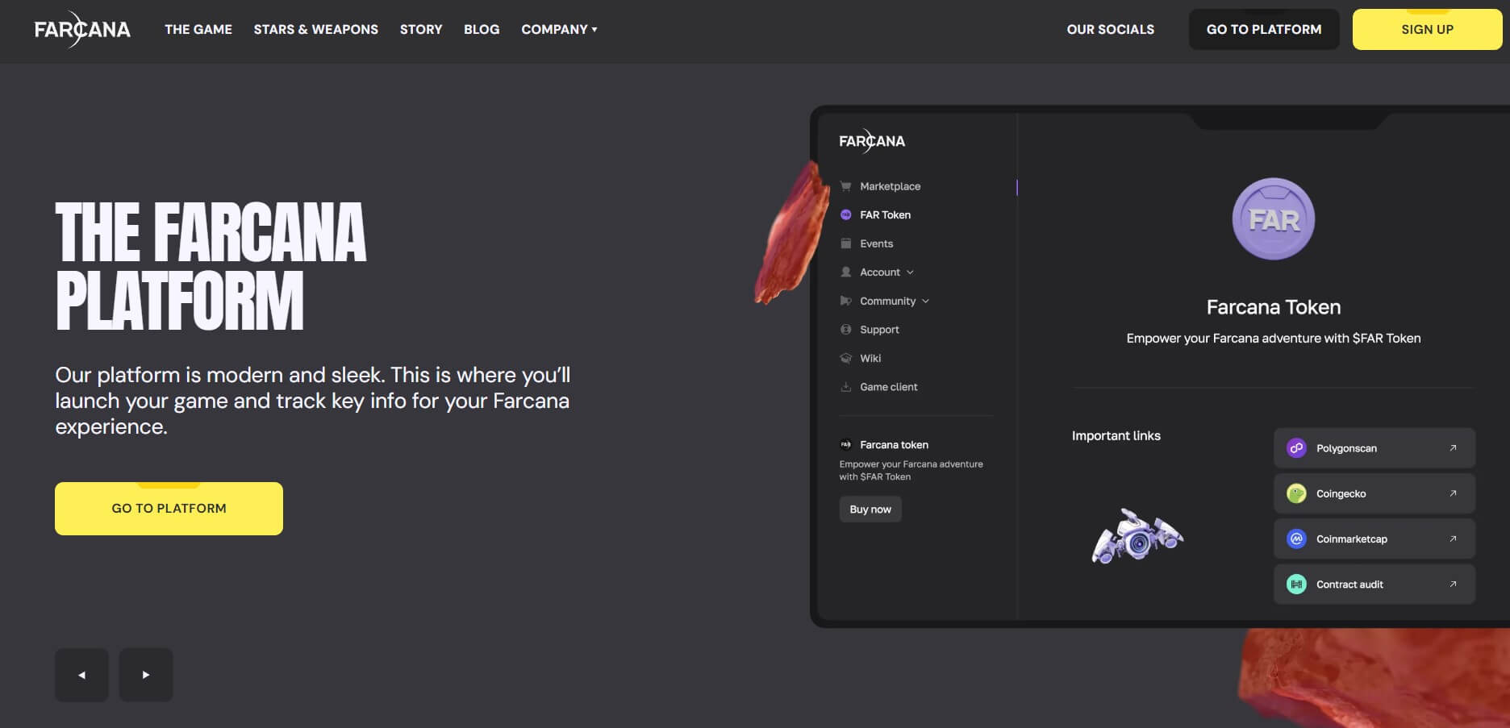This screenshot has height=728, width=1510.
Task: Click the Buy now button
Action: coord(870,510)
